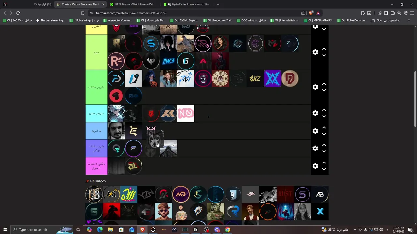Select the red skull logo image
This screenshot has height=234, width=417.
[203, 79]
